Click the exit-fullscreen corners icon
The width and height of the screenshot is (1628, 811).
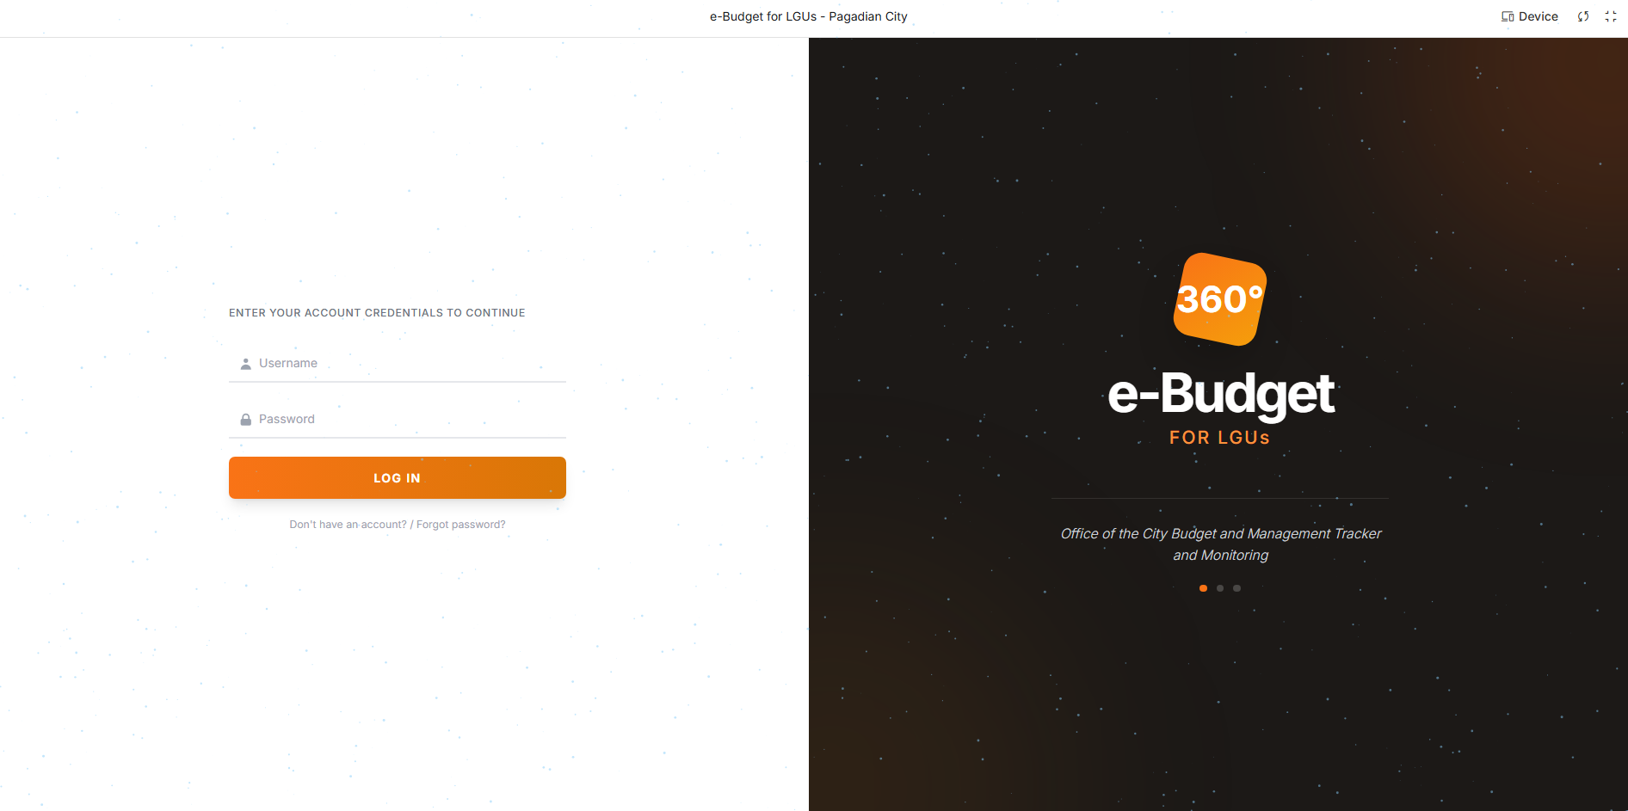[x=1611, y=16]
